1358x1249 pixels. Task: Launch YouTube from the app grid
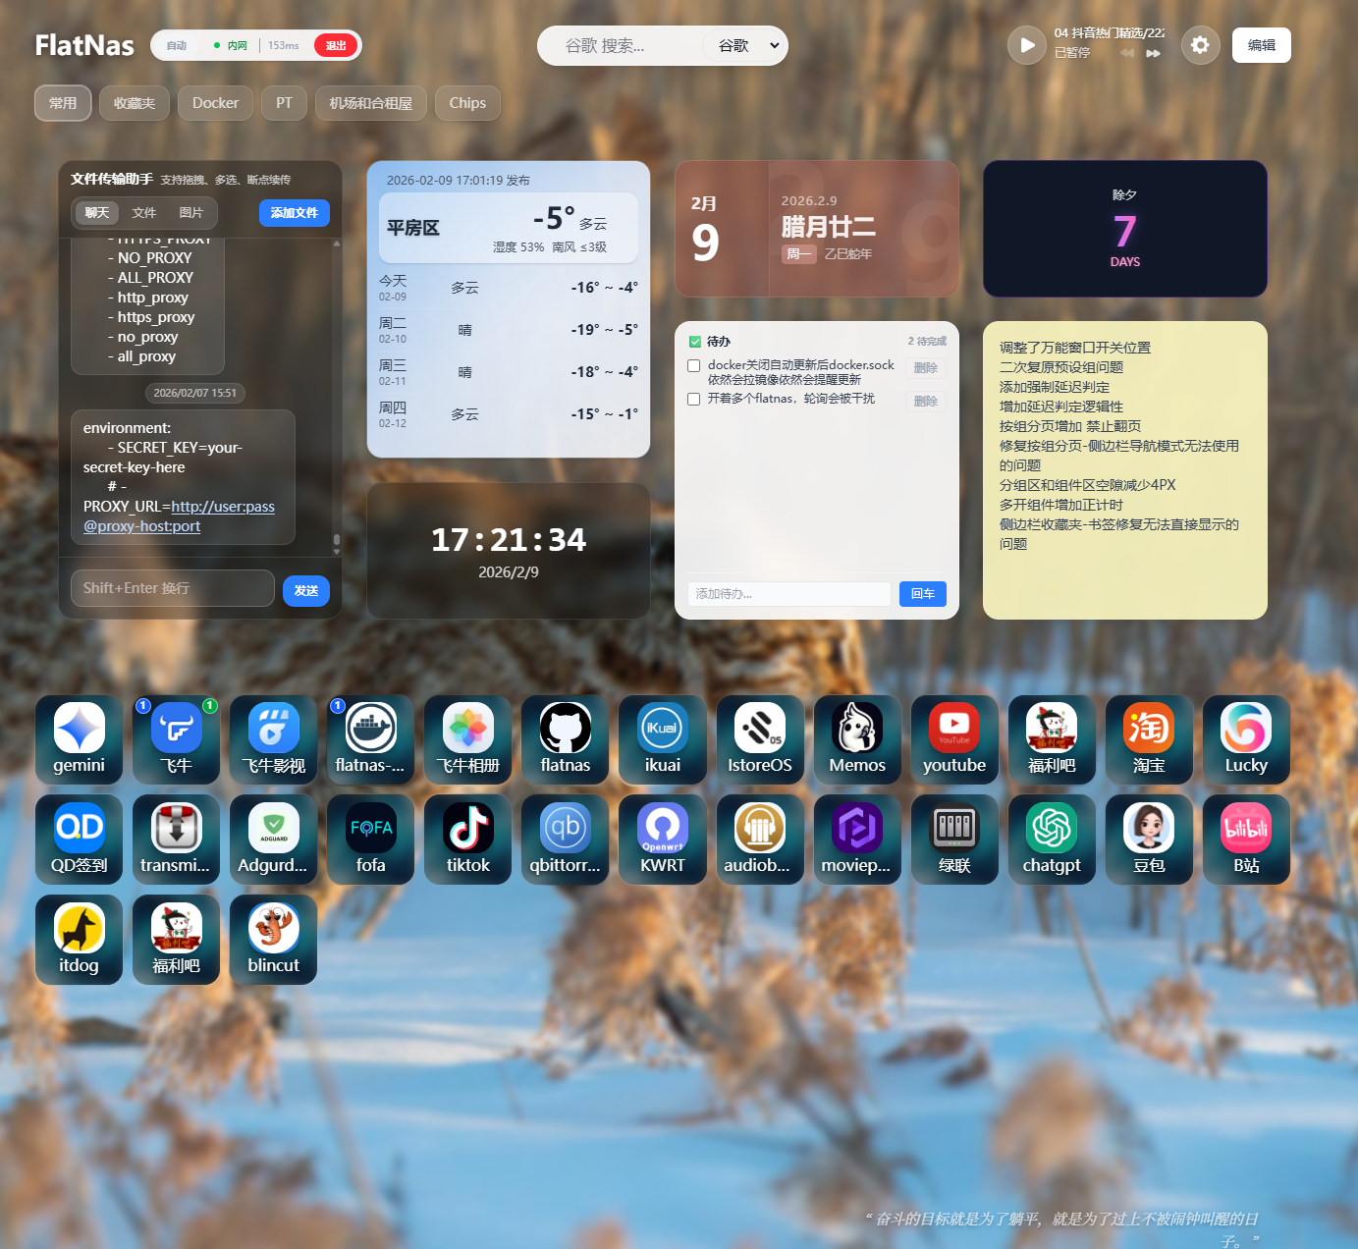tap(953, 739)
